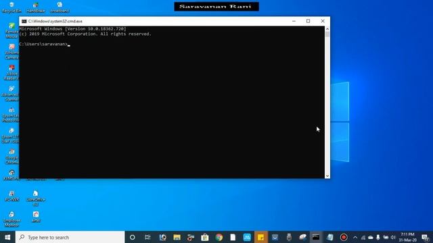Open the network status tray icon
This screenshot has width=433, height=243.
click(363, 238)
